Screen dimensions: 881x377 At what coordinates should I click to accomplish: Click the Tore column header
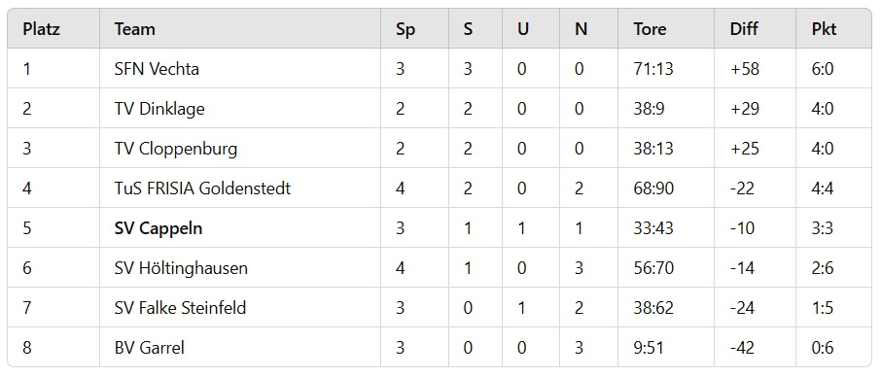pyautogui.click(x=651, y=28)
